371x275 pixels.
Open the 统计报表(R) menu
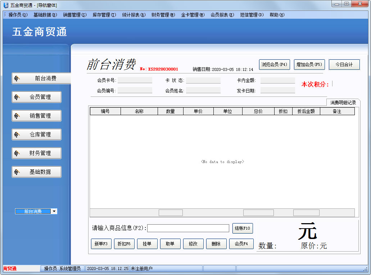tap(134, 15)
